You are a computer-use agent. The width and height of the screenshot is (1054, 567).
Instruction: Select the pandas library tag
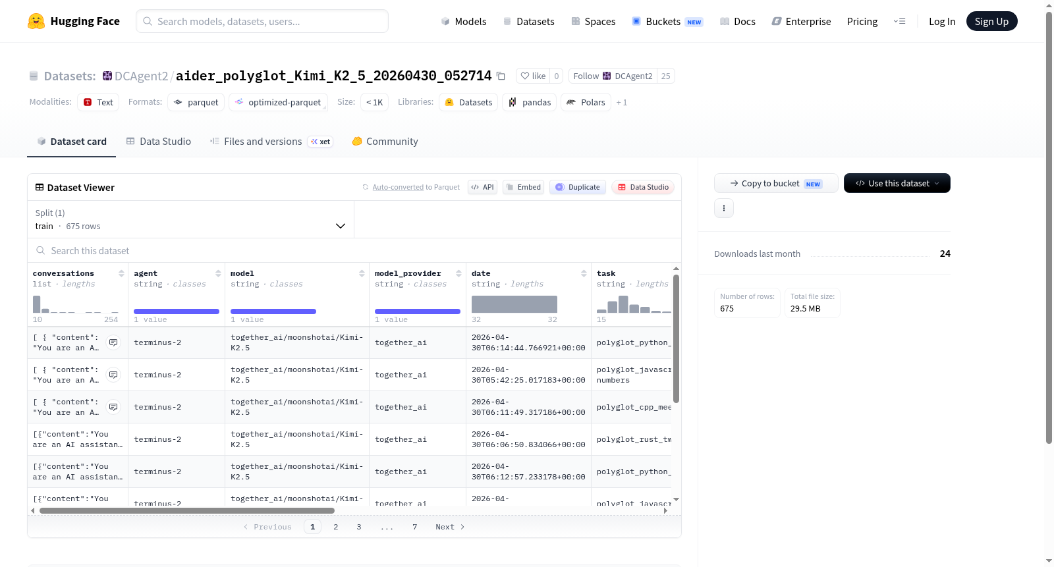click(x=530, y=102)
